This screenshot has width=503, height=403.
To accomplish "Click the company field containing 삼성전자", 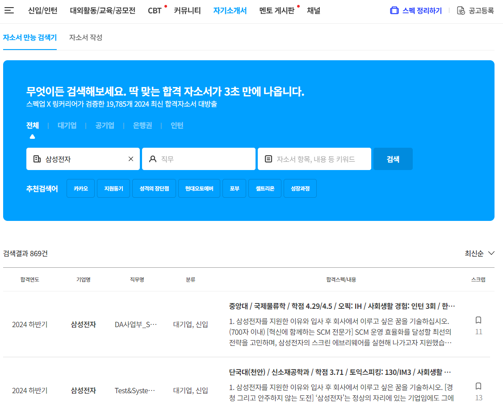I will tap(83, 159).
